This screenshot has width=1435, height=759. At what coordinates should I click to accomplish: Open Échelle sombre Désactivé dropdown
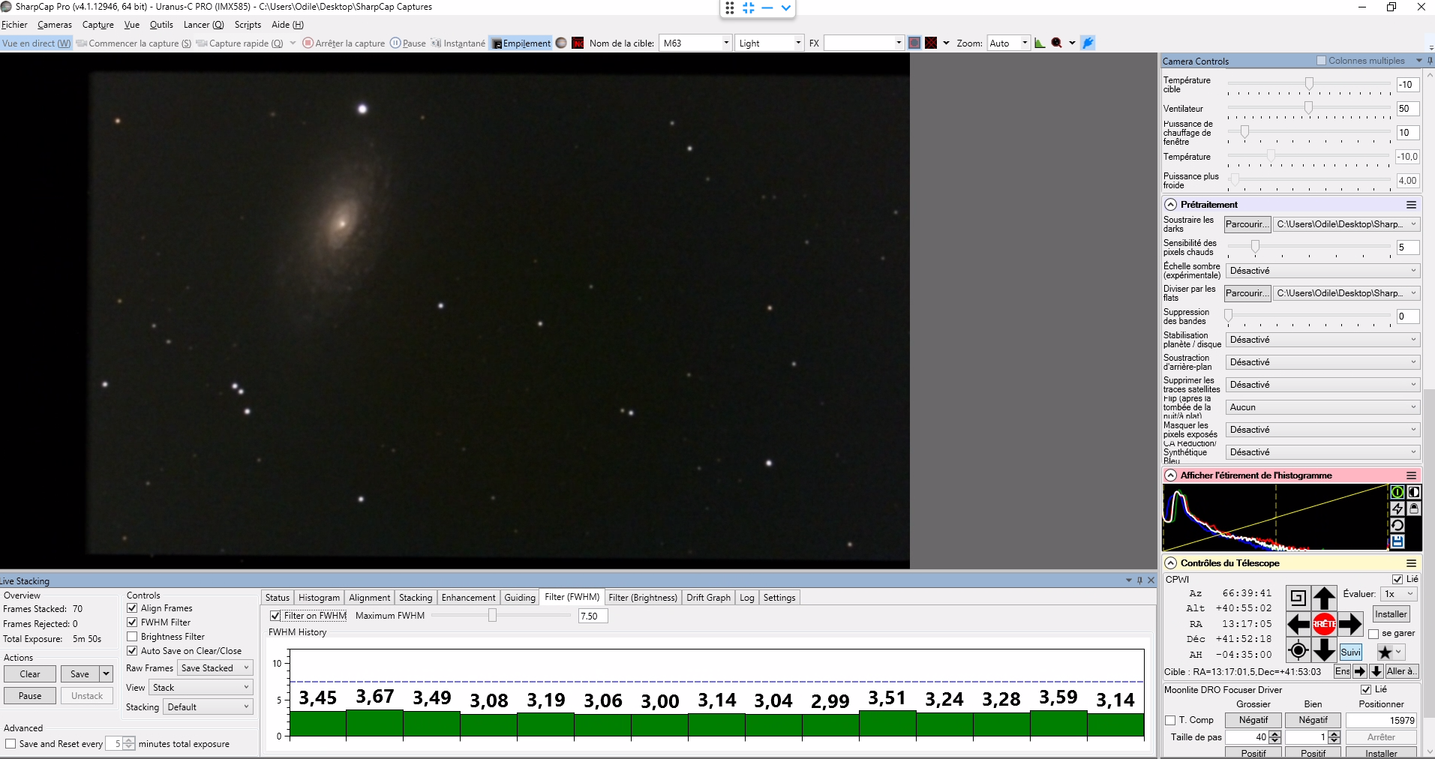point(1323,271)
